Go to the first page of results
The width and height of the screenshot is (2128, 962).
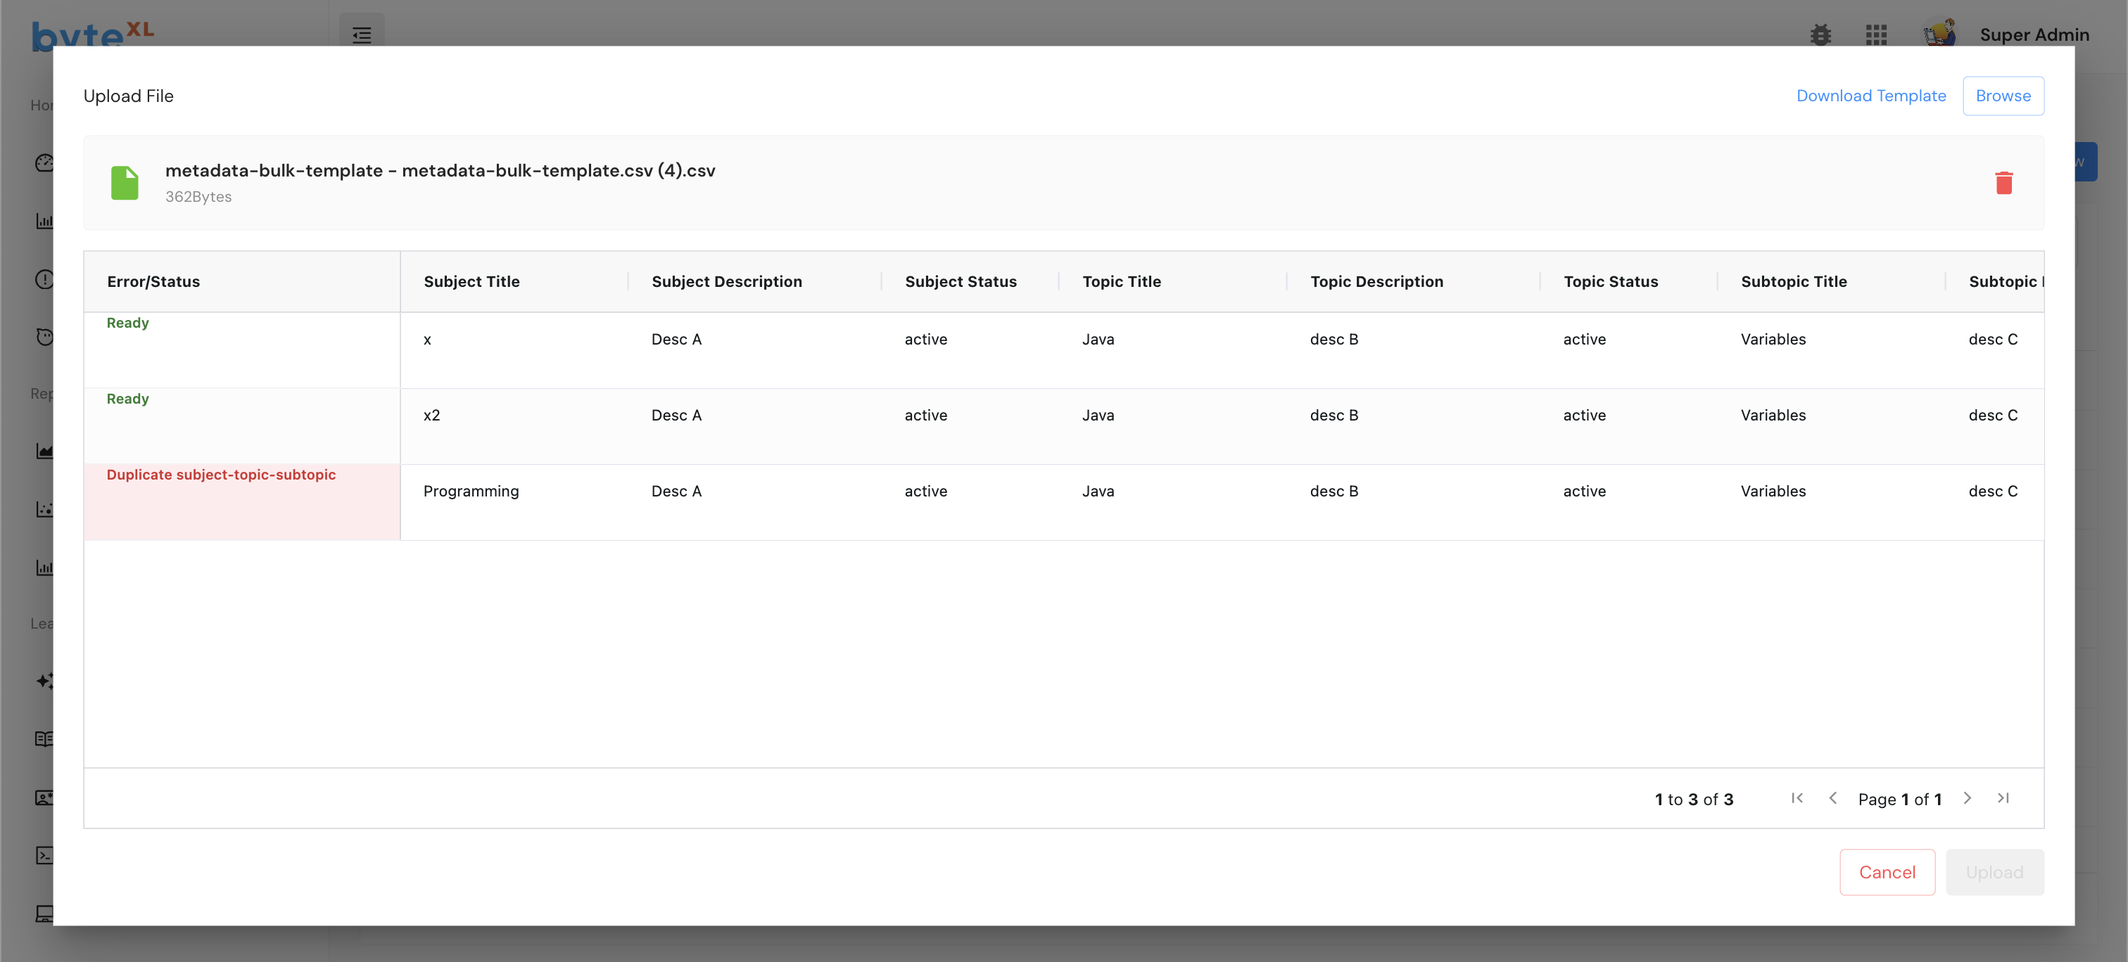[1797, 797]
